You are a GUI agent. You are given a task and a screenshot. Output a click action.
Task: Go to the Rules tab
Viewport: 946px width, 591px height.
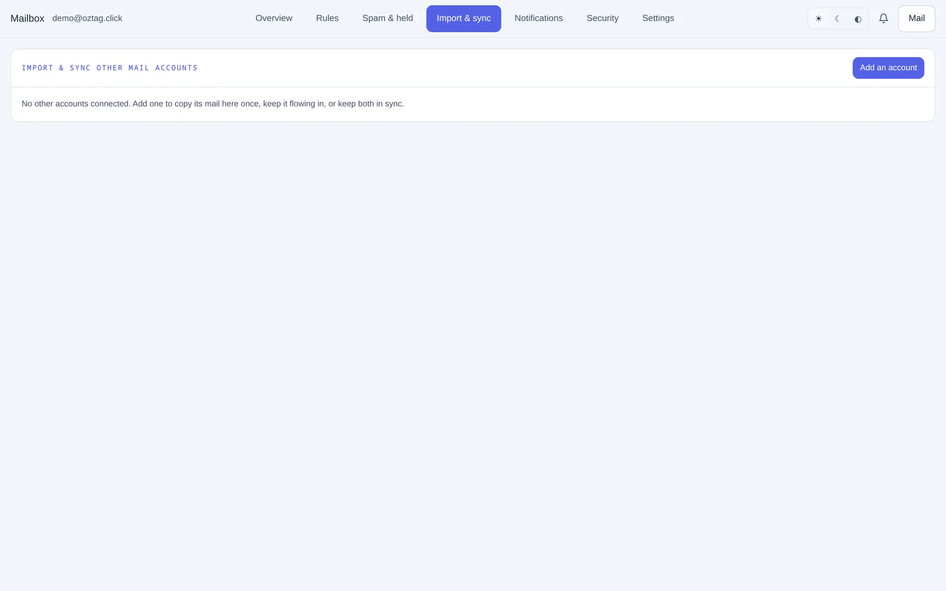[x=327, y=18]
